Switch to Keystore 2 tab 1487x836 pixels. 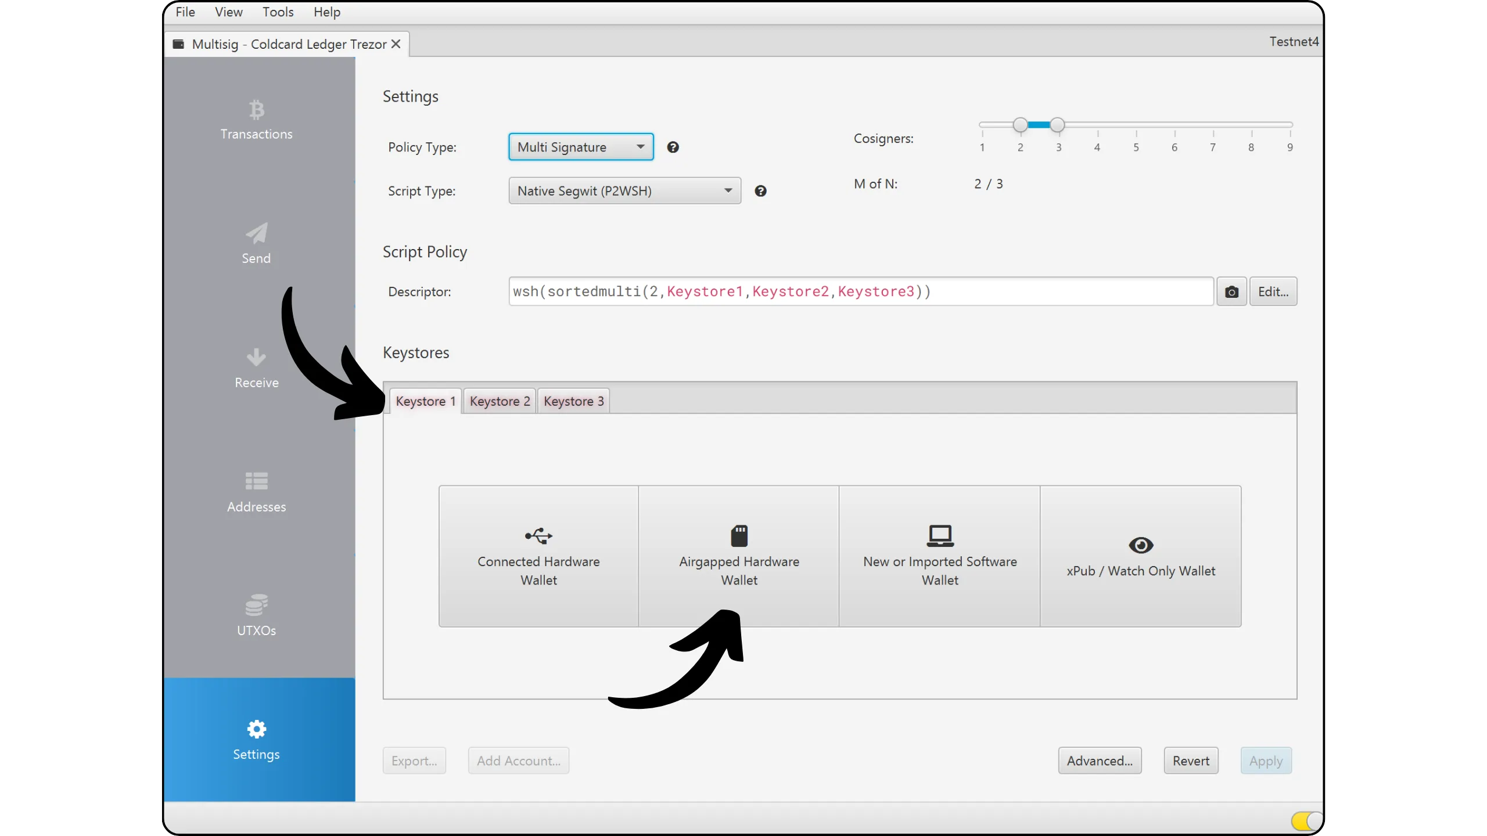point(500,401)
